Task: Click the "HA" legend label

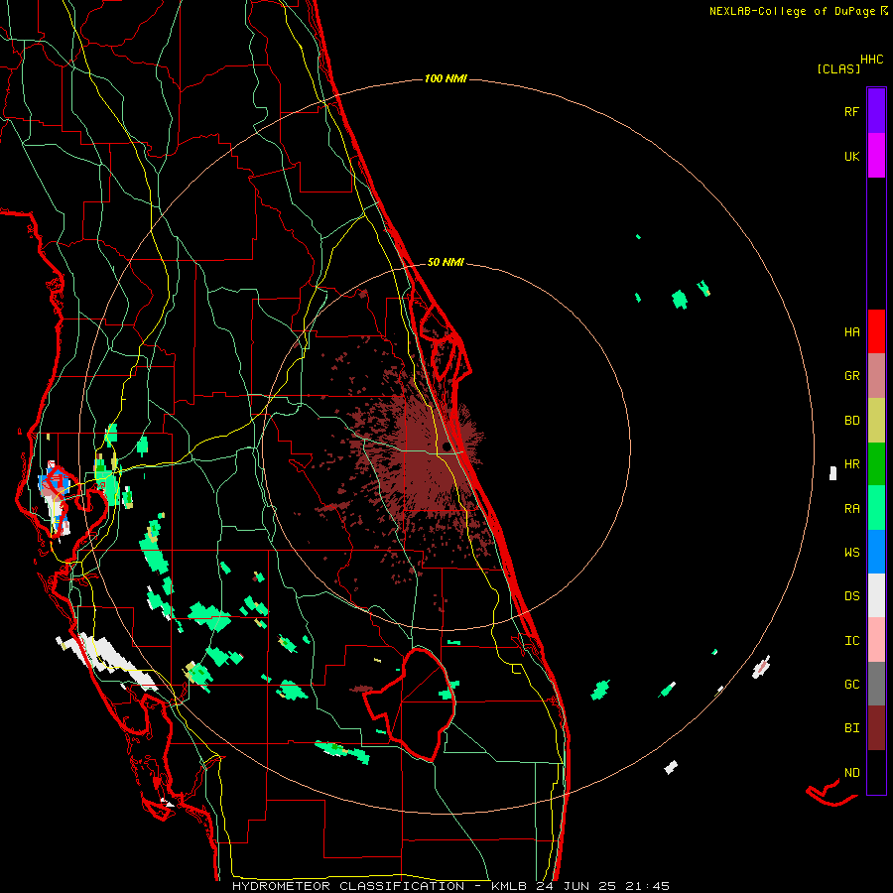Action: click(x=851, y=331)
